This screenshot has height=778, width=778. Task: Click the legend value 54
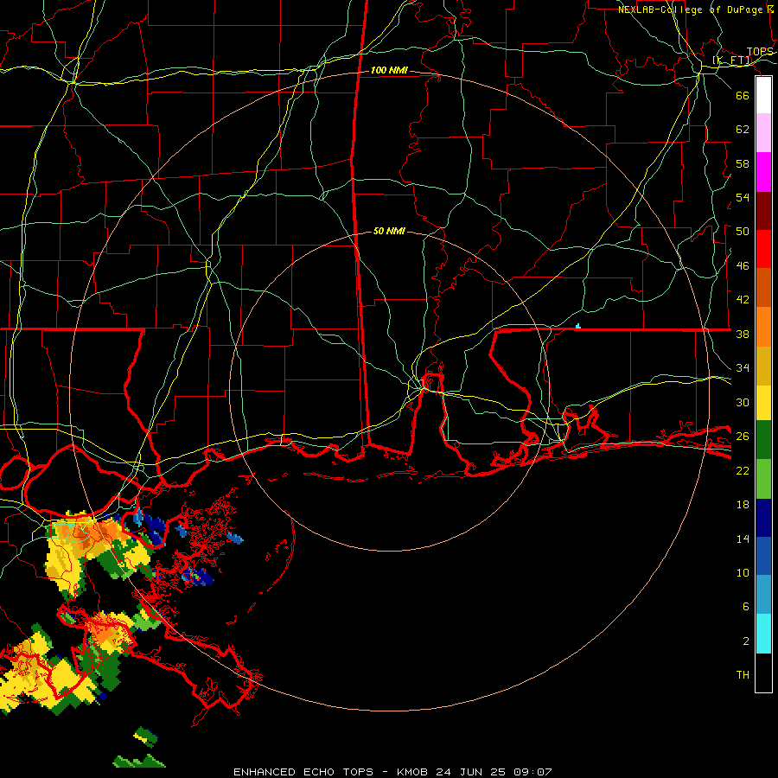pos(743,197)
